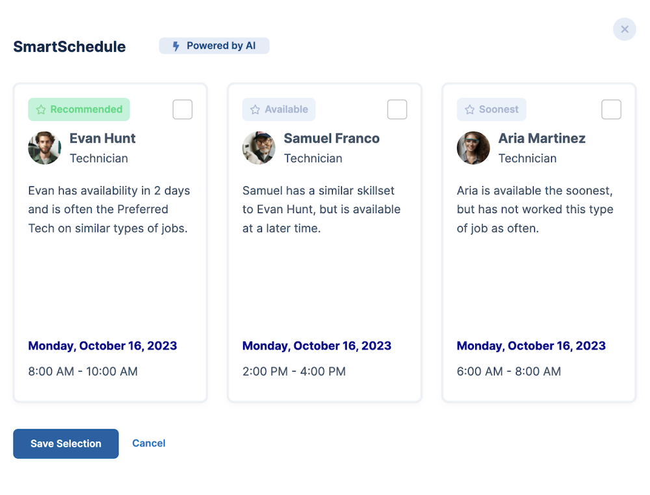Click Aria Martinez's profile photo

point(473,148)
